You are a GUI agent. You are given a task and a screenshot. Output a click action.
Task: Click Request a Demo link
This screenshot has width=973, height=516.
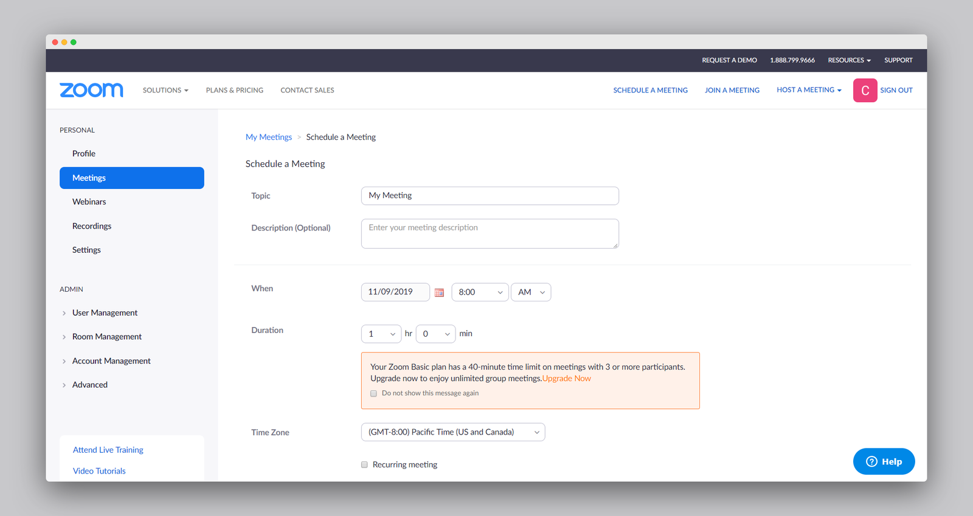(x=729, y=60)
